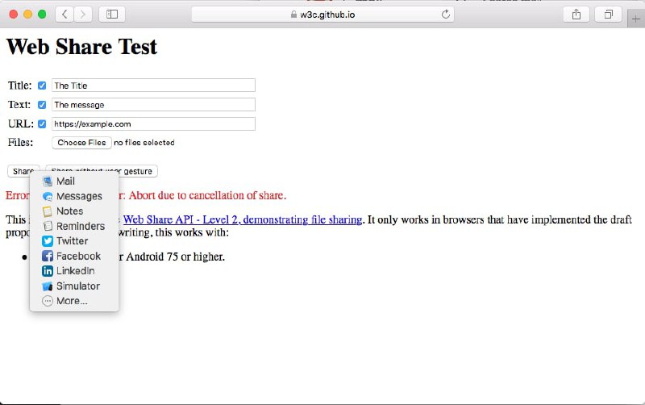Click the Choose Files button
The image size is (645, 405).
tap(82, 143)
